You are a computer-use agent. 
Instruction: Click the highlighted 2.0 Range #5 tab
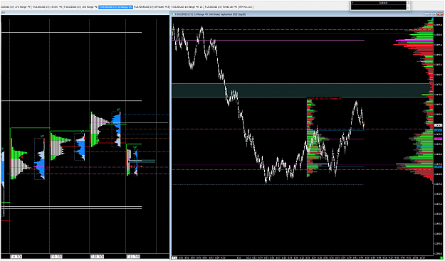[115, 7]
